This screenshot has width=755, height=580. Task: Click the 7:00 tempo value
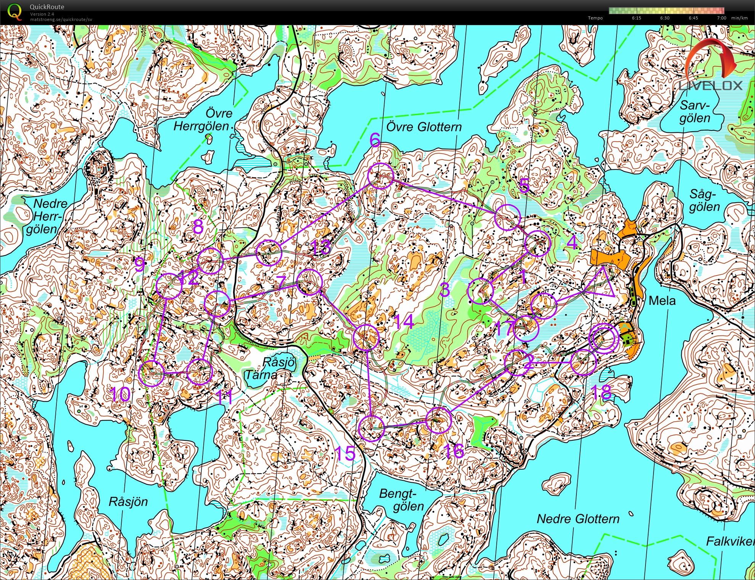721,18
